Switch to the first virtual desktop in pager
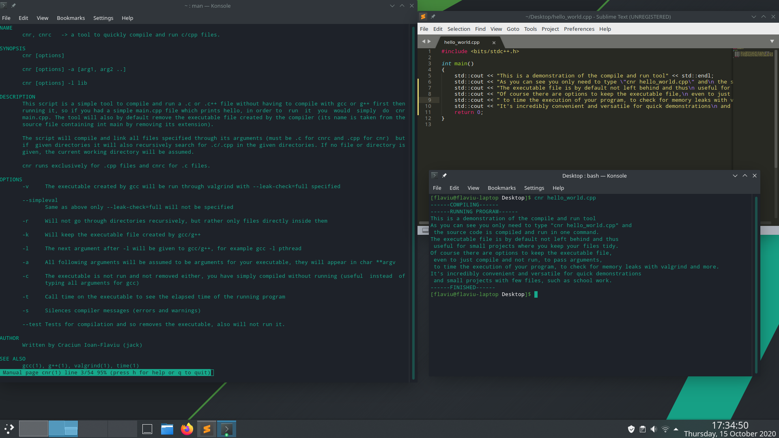 [34, 429]
